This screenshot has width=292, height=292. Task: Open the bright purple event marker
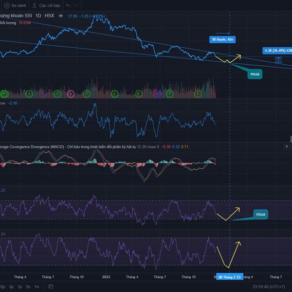(x=158, y=94)
